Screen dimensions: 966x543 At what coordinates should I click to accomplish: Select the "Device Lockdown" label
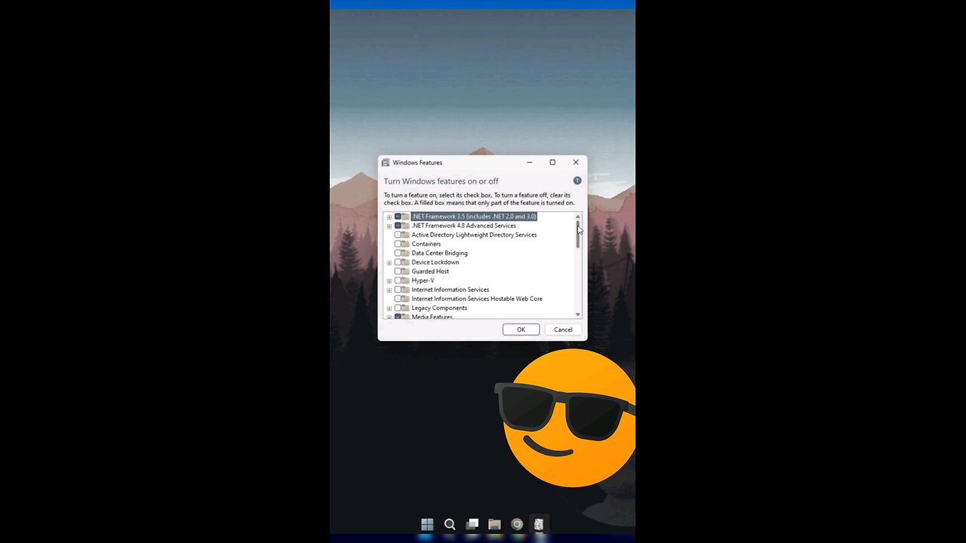(x=435, y=262)
